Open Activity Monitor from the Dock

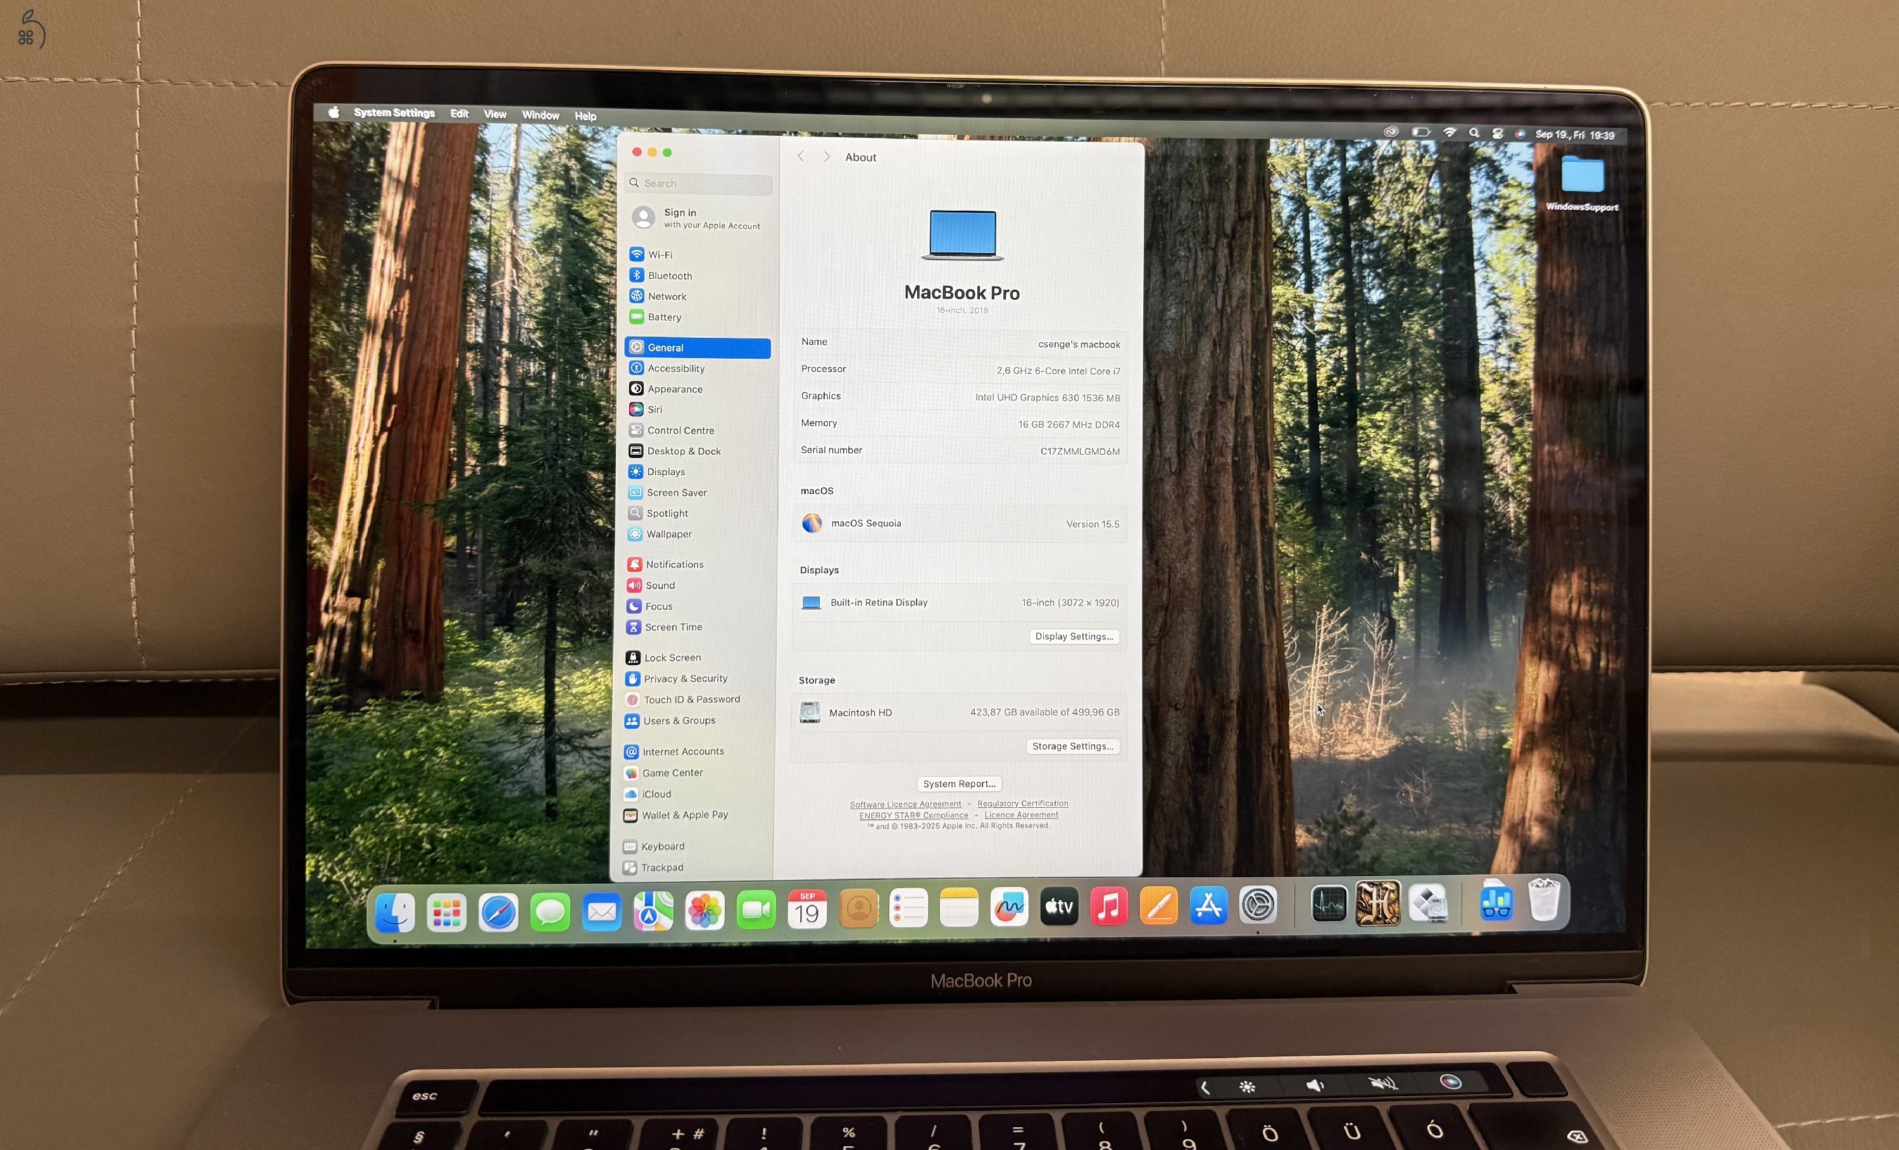click(x=1329, y=903)
